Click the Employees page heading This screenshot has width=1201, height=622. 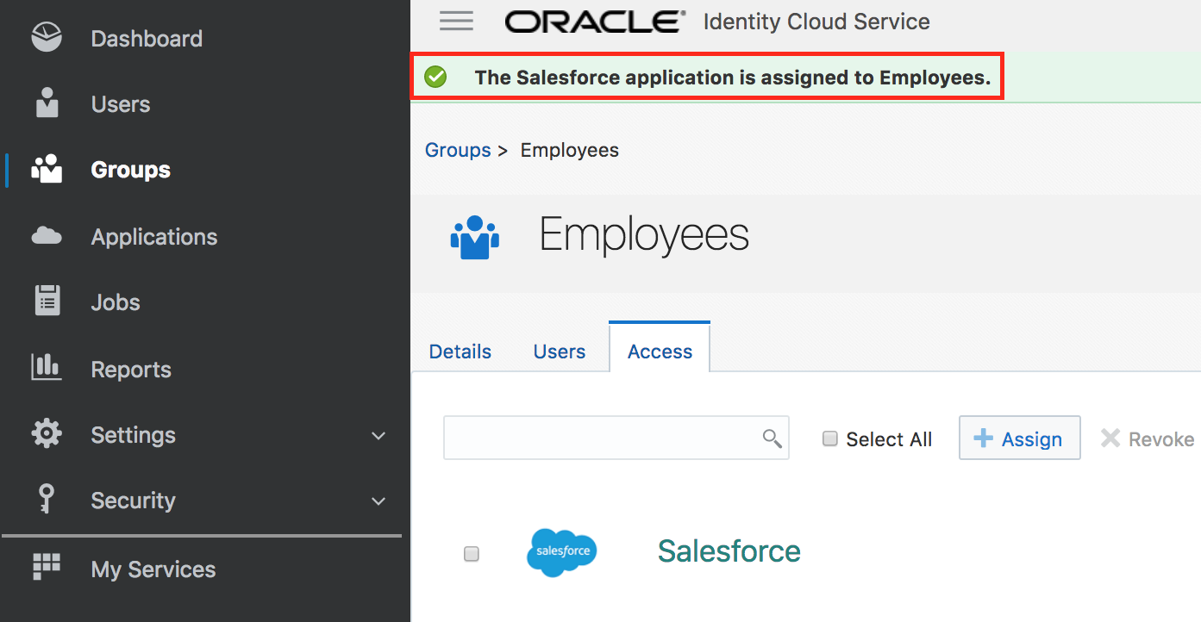pyautogui.click(x=644, y=234)
